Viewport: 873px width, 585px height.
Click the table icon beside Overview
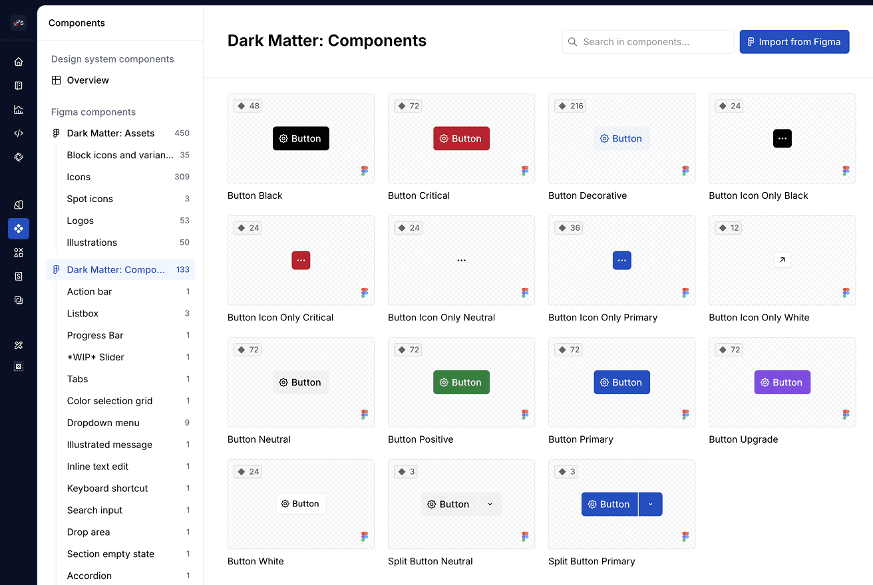click(57, 80)
